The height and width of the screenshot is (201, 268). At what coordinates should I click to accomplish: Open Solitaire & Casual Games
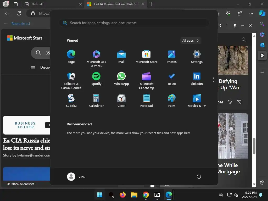click(71, 81)
